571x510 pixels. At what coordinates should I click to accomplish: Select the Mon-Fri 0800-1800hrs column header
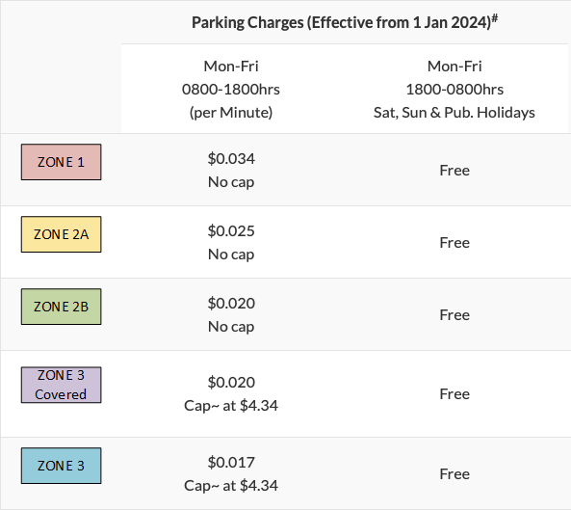point(231,90)
